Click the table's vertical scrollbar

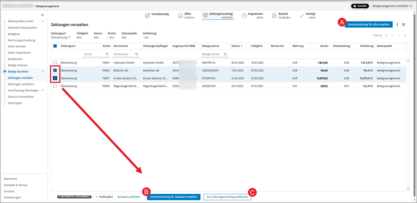pyautogui.click(x=408, y=125)
